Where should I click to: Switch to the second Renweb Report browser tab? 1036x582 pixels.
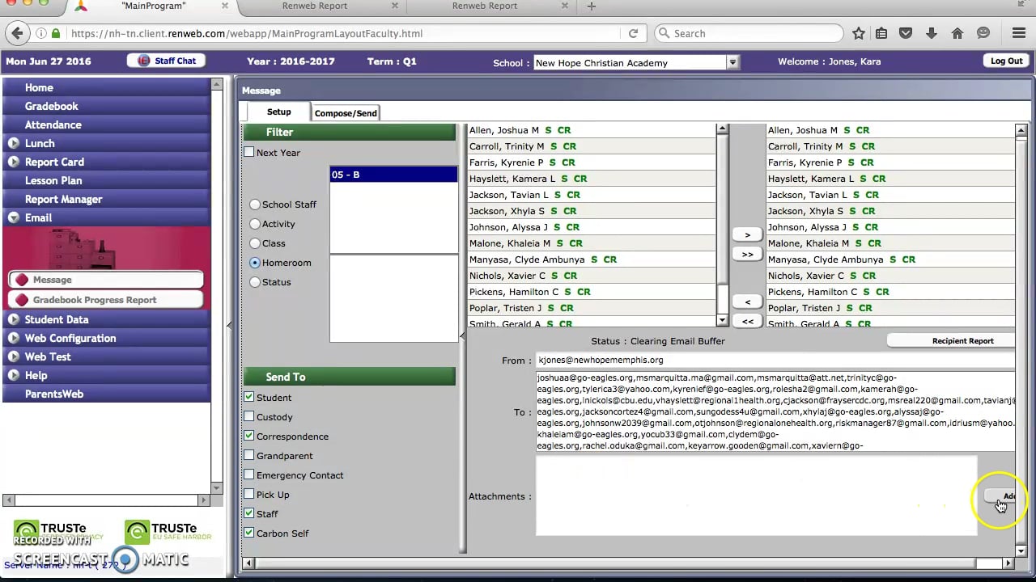coord(485,6)
